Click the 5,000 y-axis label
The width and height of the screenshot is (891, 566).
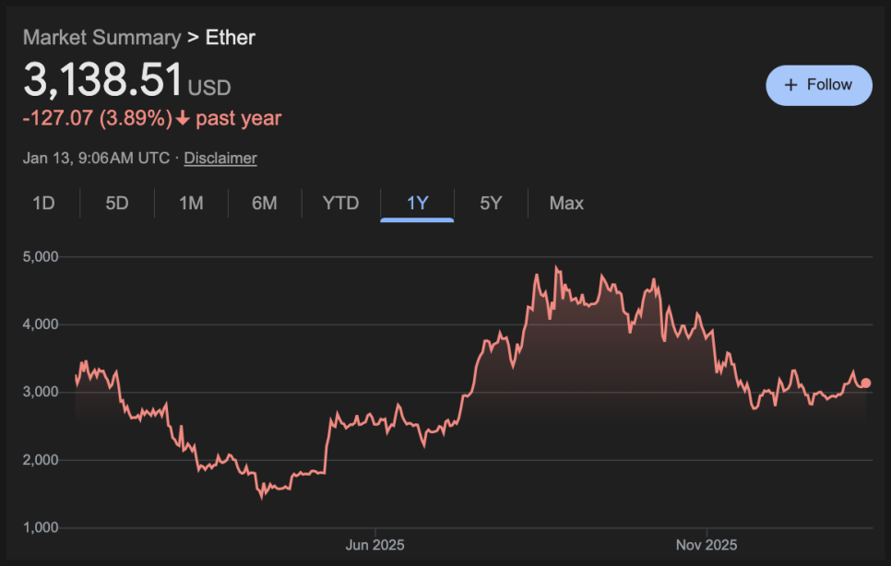click(x=41, y=256)
